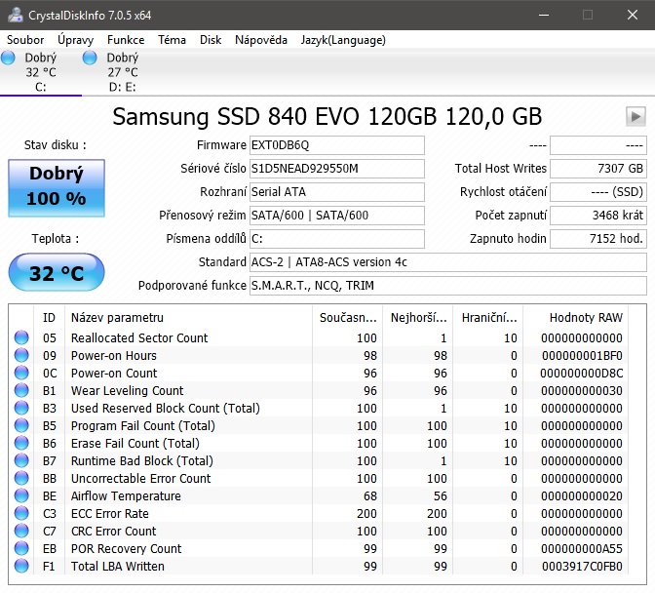
Task: Click status icon for Reallocated Sector Count
Action: pyautogui.click(x=21, y=337)
